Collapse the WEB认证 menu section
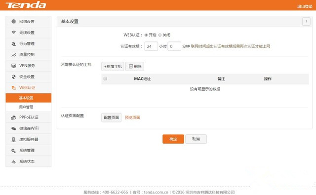316x195 pixels. point(29,88)
